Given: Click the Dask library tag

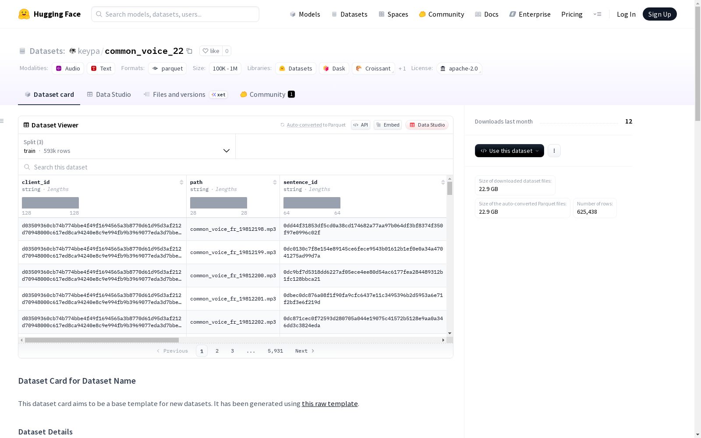Looking at the screenshot, I should point(334,68).
